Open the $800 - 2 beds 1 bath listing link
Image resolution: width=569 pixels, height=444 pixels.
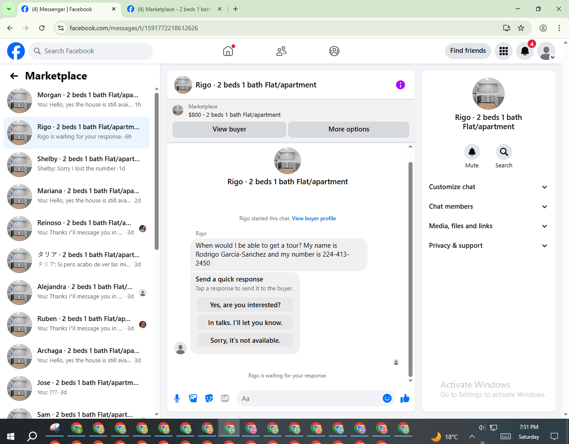click(235, 115)
